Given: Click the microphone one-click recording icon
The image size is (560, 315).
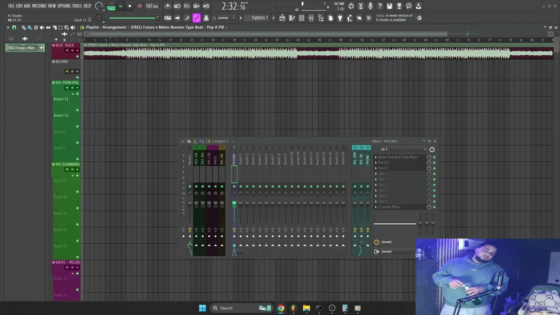Looking at the screenshot, I should [370, 6].
